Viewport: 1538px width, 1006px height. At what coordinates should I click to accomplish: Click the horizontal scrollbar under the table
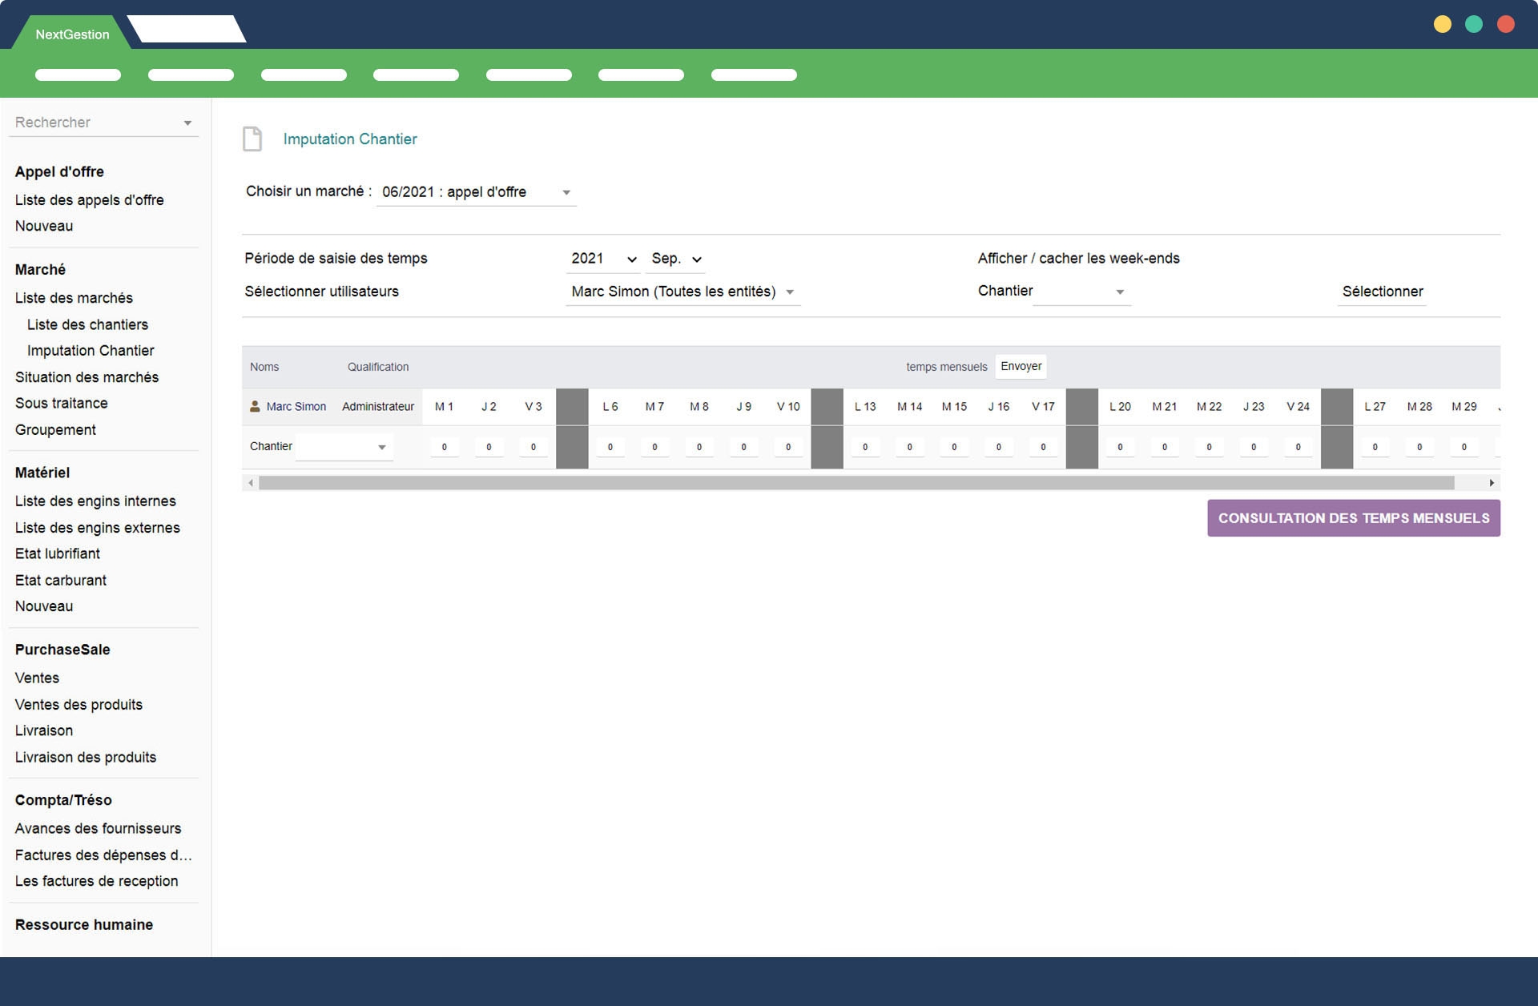pos(856,483)
